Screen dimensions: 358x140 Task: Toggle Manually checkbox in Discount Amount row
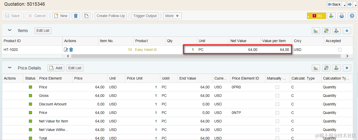click(x=277, y=104)
